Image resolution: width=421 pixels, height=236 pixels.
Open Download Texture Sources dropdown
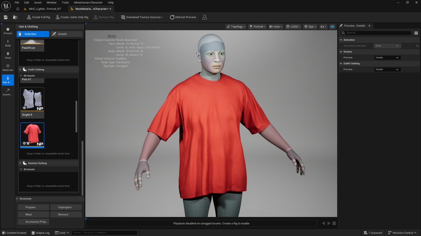click(142, 17)
